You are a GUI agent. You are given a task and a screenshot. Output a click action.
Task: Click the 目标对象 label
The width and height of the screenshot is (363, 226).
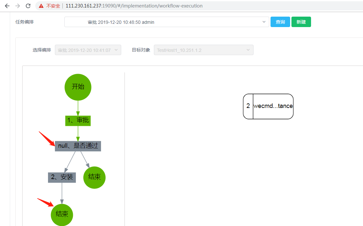click(x=141, y=50)
